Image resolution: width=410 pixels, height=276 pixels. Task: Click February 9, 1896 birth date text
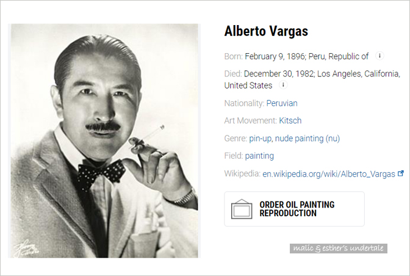(x=275, y=57)
